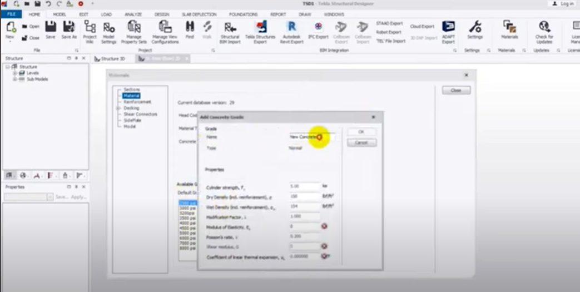Click Log in at top right
Image resolution: width=580 pixels, height=292 pixels.
point(564,4)
